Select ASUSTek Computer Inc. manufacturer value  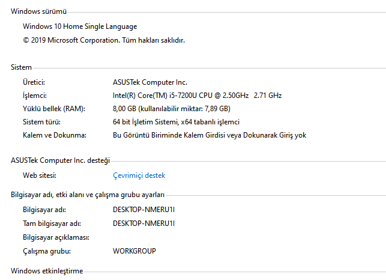pos(150,82)
